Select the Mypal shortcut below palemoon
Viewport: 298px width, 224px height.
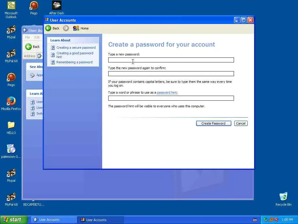(x=11, y=176)
